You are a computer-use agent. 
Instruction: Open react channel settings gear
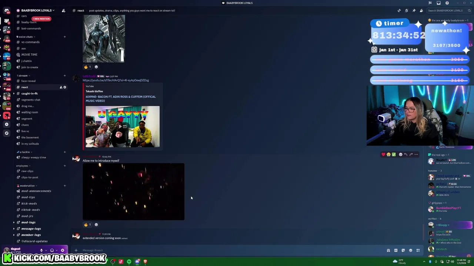tap(65, 87)
